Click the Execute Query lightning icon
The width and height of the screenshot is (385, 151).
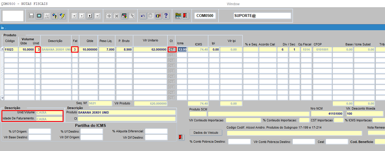tap(62, 16)
